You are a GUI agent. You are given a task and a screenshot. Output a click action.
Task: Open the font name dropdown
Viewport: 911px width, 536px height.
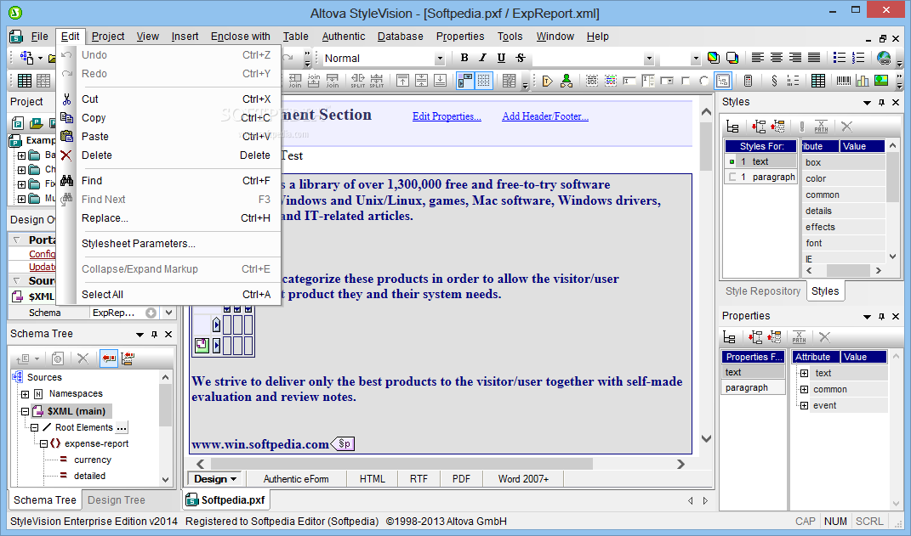pyautogui.click(x=649, y=58)
